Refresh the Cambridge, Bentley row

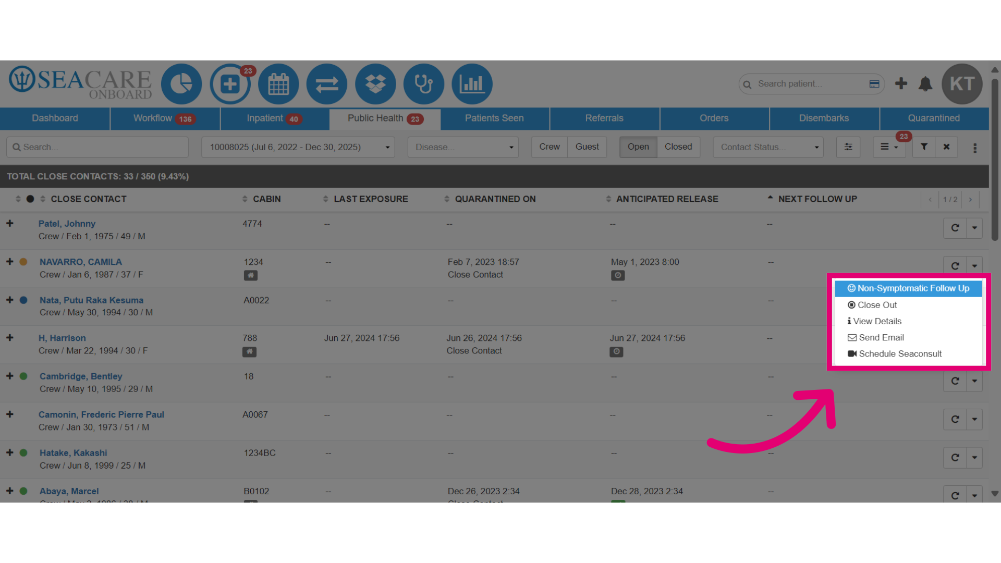coord(955,381)
